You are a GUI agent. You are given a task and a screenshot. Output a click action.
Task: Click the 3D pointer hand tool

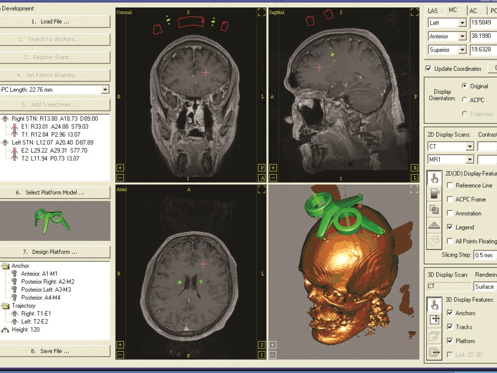click(434, 304)
